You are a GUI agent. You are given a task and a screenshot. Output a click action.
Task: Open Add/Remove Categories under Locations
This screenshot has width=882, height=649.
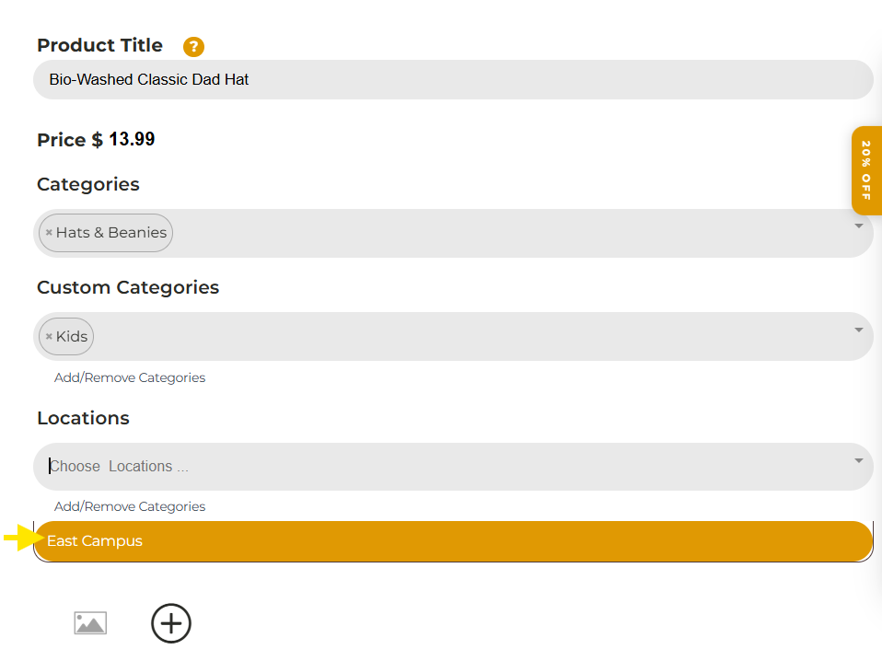[x=130, y=506]
